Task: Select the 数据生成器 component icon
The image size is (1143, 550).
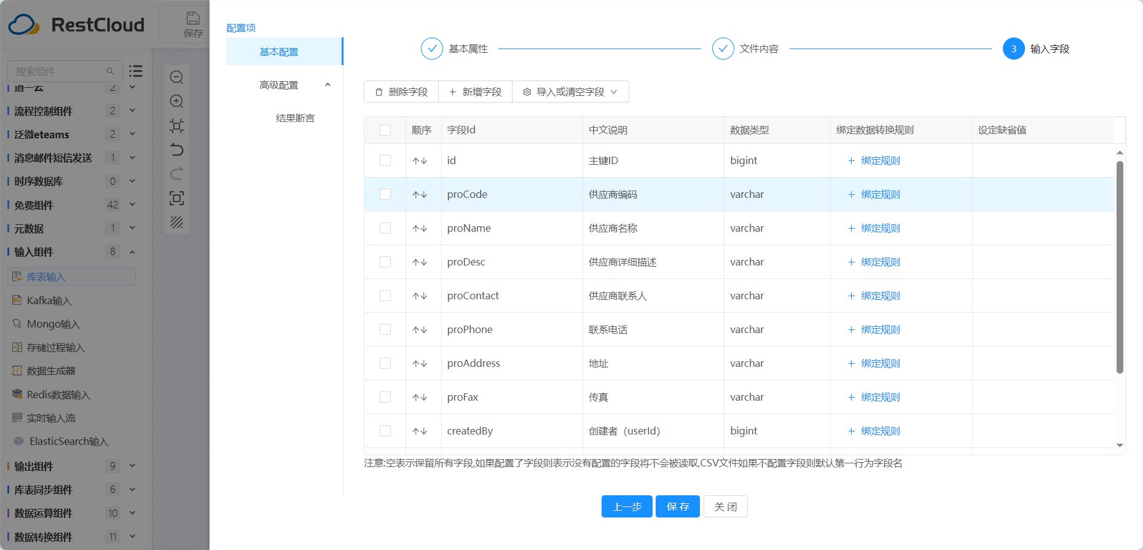Action: pos(17,371)
